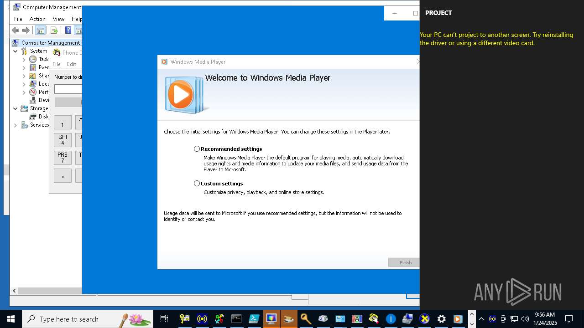Image resolution: width=584 pixels, height=328 pixels.
Task: Select the Recommended settings radio button
Action: [x=197, y=149]
